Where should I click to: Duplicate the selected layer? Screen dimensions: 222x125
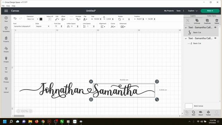click(x=207, y=21)
